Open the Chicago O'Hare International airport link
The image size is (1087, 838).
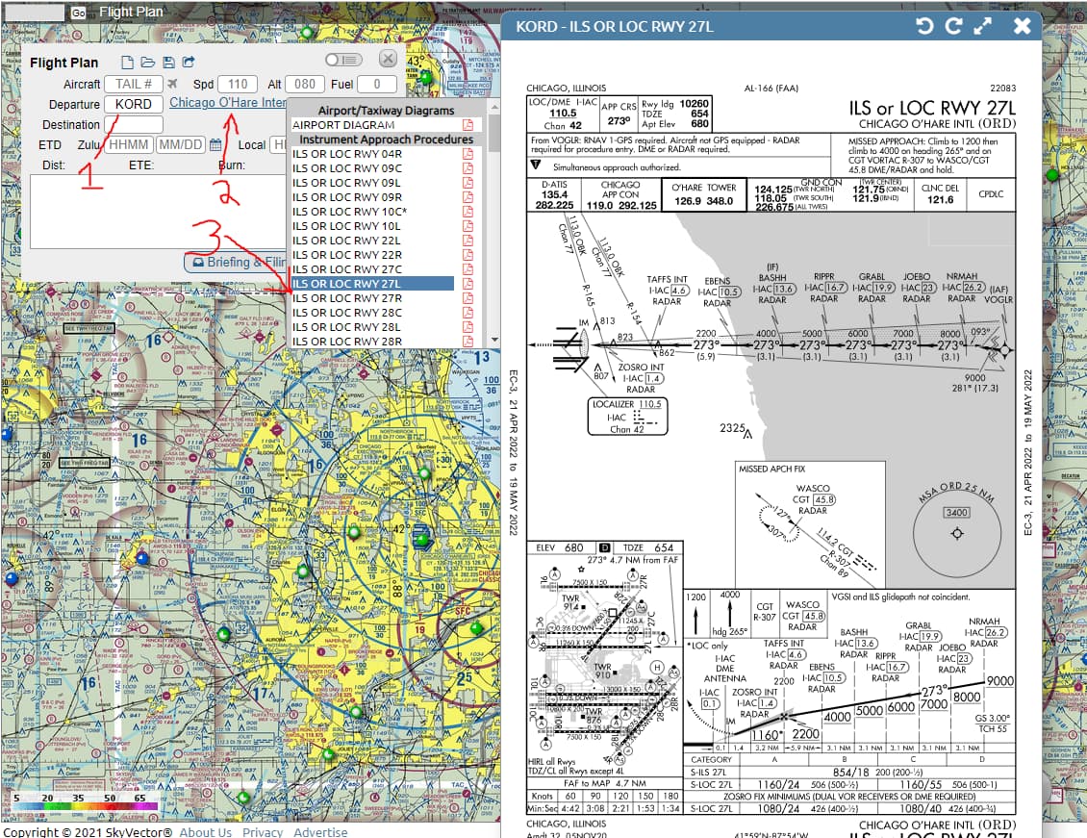click(228, 103)
